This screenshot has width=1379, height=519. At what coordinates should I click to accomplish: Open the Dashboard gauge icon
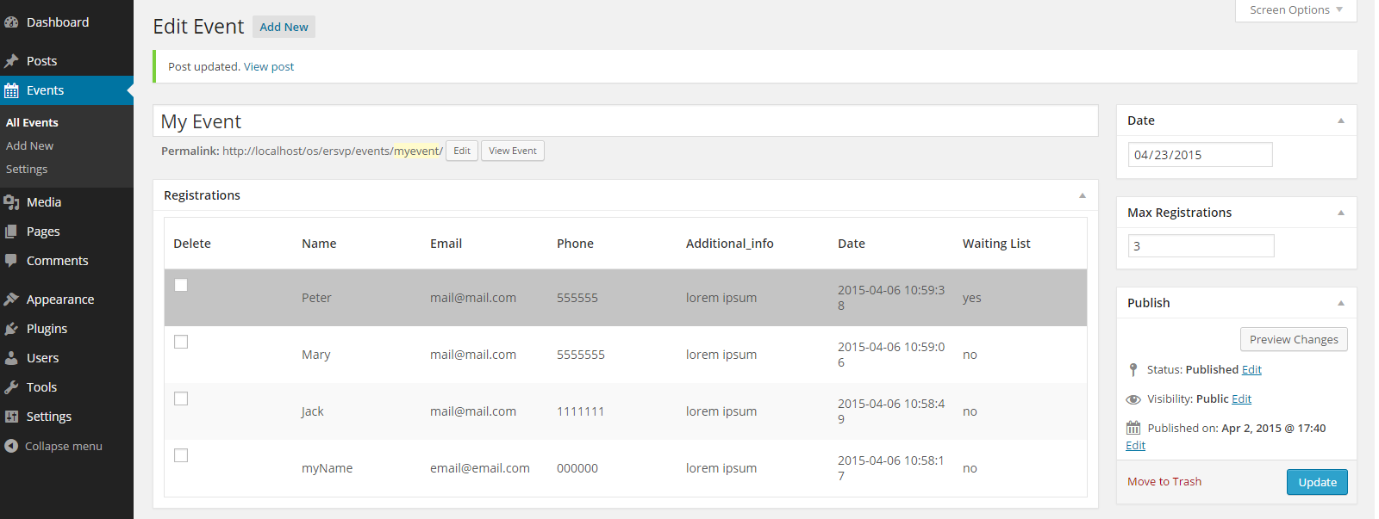click(11, 22)
